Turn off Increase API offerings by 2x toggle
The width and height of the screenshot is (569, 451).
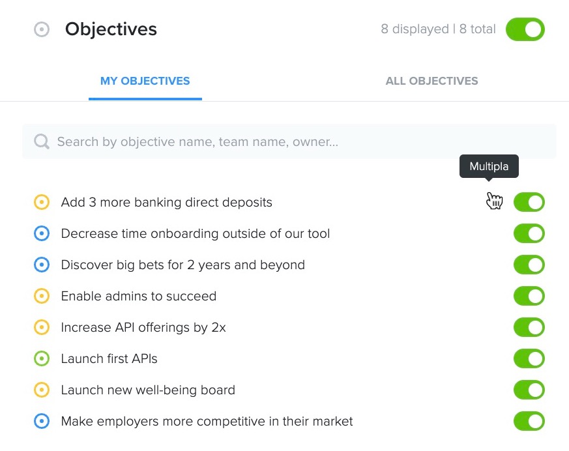click(529, 327)
